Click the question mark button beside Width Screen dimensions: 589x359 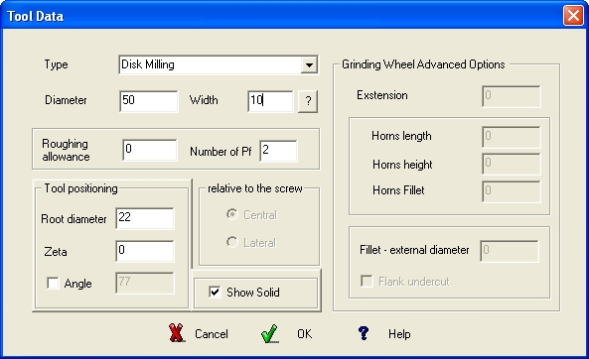tap(308, 101)
